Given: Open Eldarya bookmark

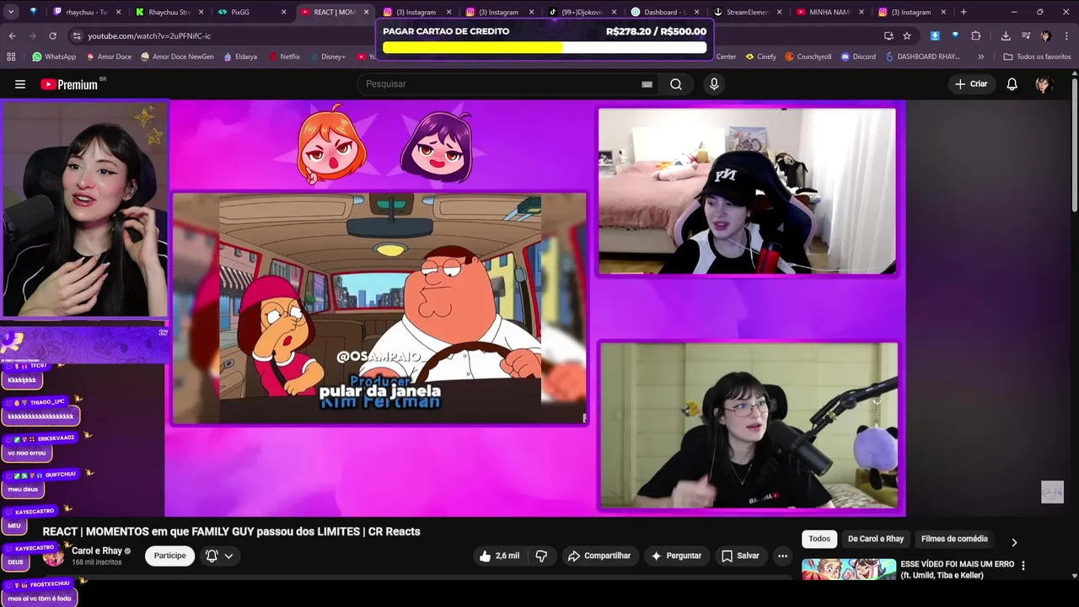Looking at the screenshot, I should [240, 56].
